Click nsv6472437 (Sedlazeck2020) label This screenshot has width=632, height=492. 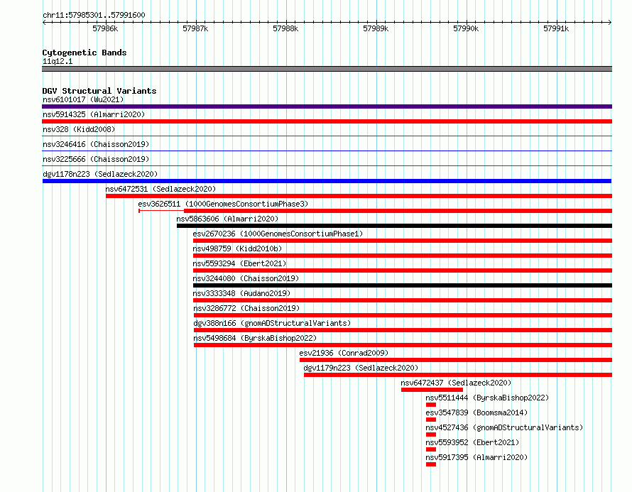[x=456, y=383]
